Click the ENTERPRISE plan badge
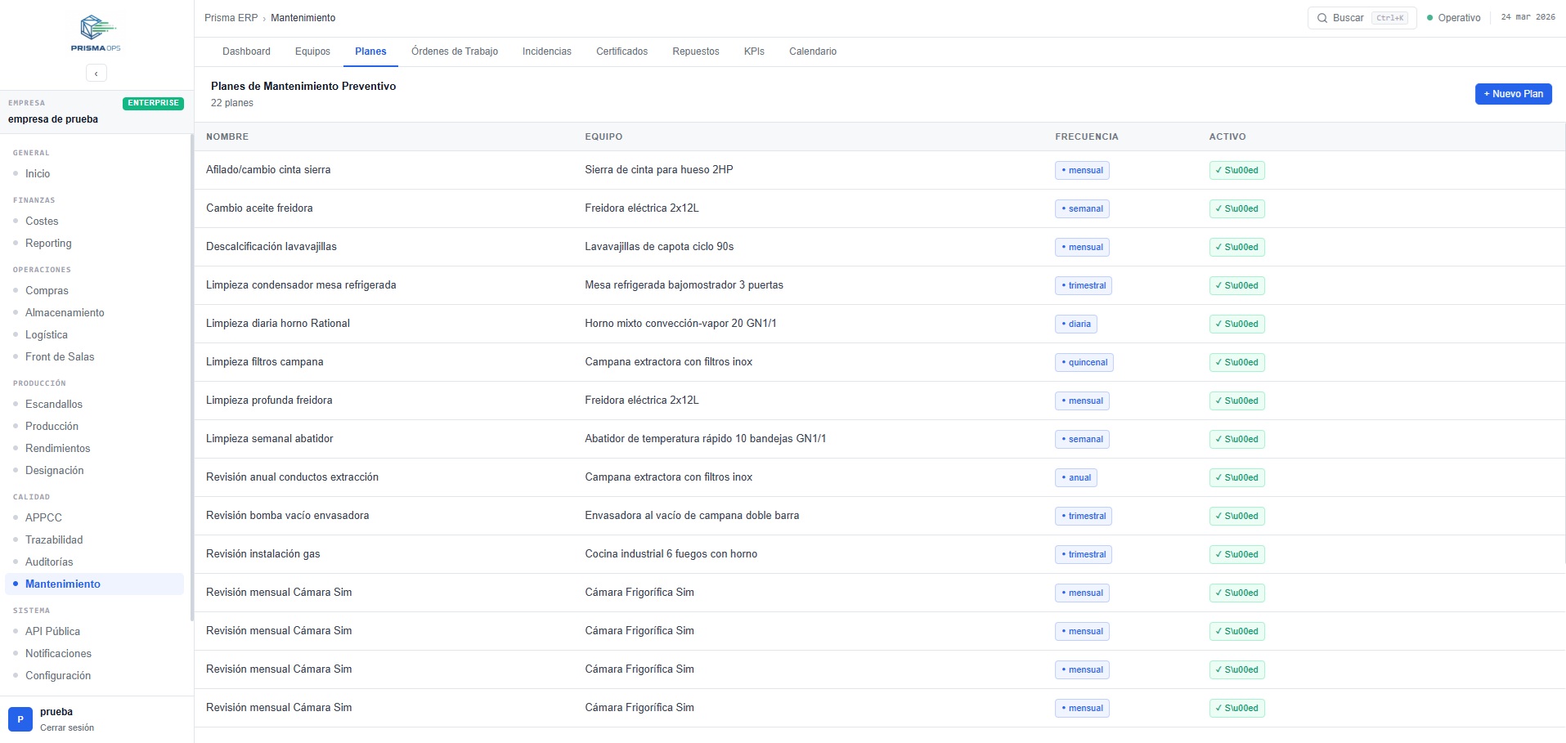 153,103
